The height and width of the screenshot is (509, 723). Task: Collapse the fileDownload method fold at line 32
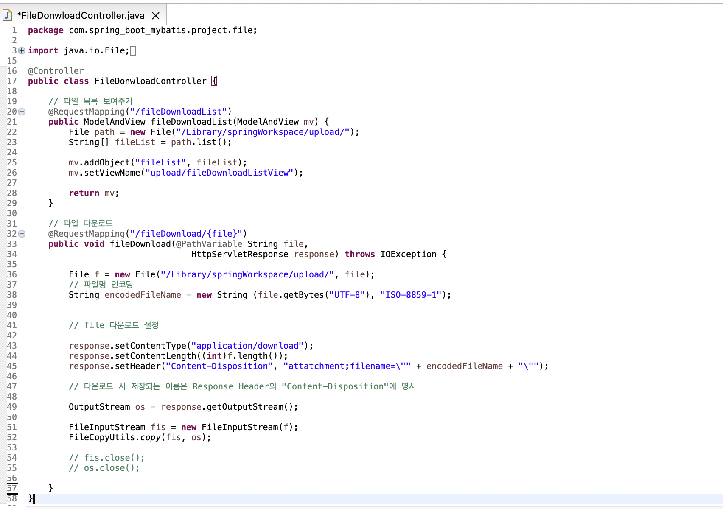coord(21,234)
